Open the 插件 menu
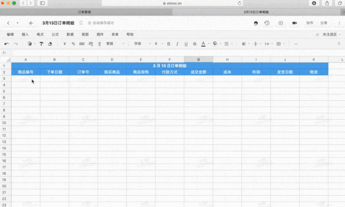 pyautogui.click(x=100, y=34)
